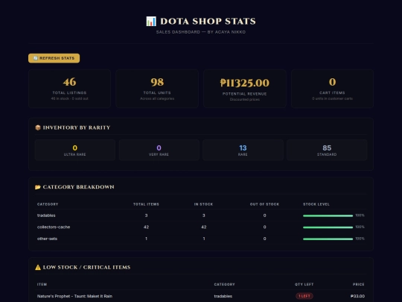The height and width of the screenshot is (302, 402).
Task: Click the 100% label in the tradables row
Action: tap(360, 216)
